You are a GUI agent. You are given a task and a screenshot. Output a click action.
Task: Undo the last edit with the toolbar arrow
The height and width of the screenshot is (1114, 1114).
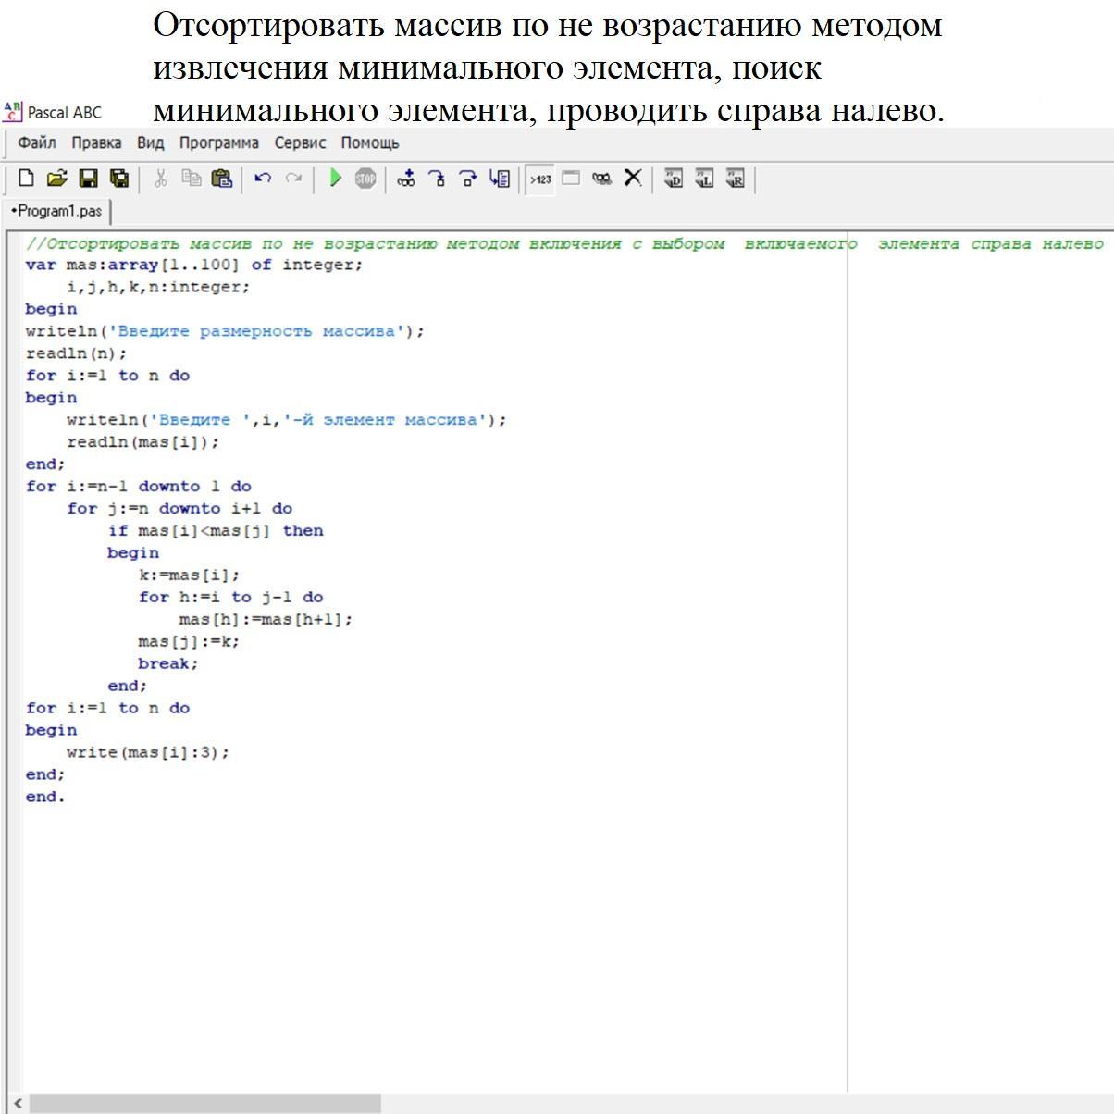263,179
